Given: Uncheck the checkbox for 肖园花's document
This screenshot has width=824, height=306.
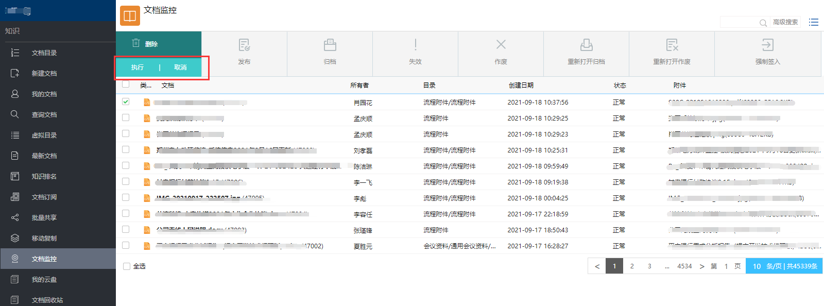Looking at the screenshot, I should 126,101.
